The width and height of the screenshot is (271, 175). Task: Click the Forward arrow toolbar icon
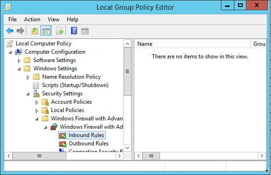pos(20,31)
